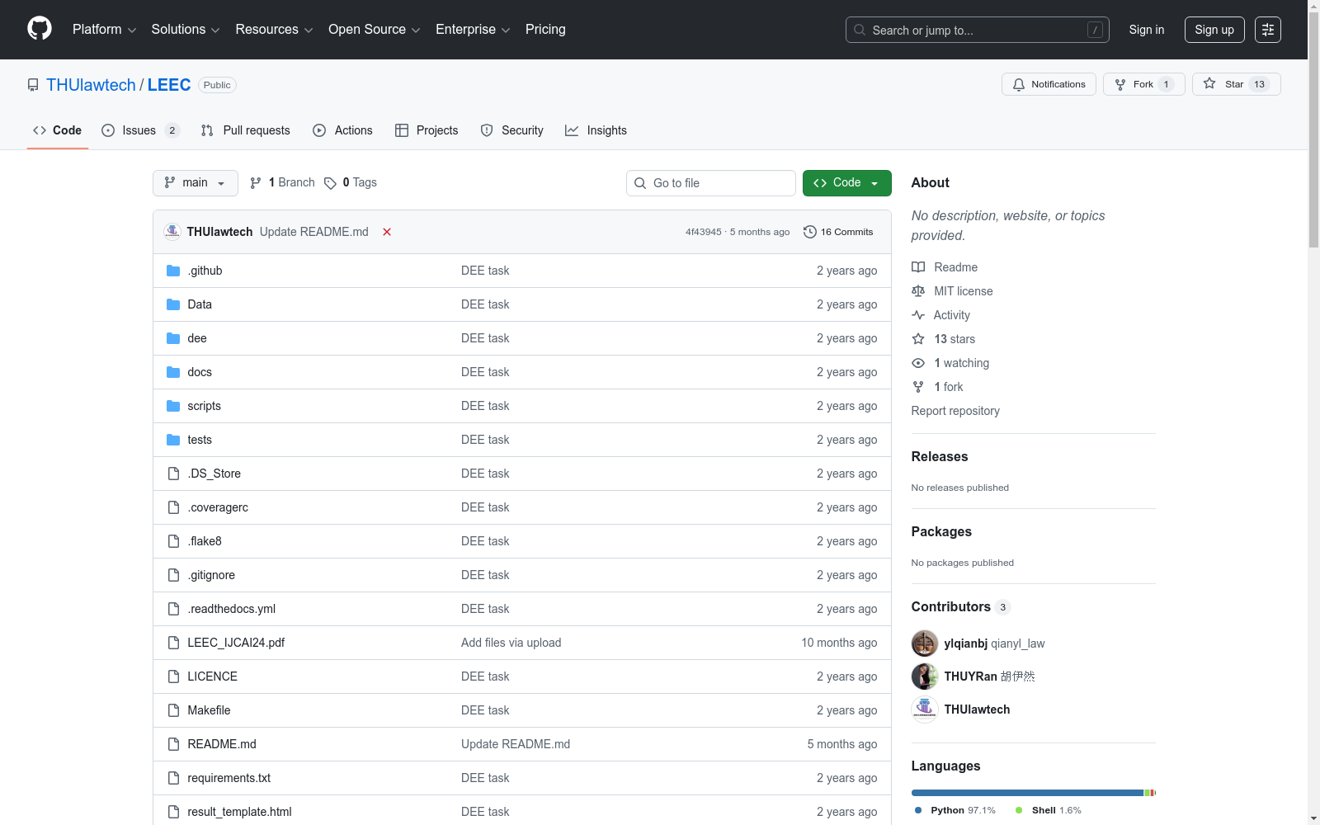Screen dimensions: 1320x825
Task: Expand the Open Source menu
Action: [375, 29]
